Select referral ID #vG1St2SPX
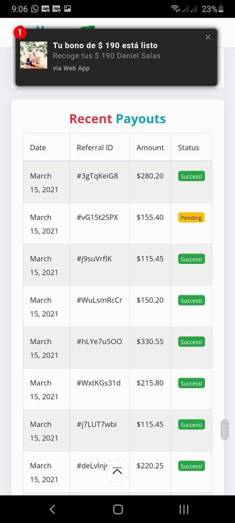Screen dimensions: 235x523 coord(97,217)
